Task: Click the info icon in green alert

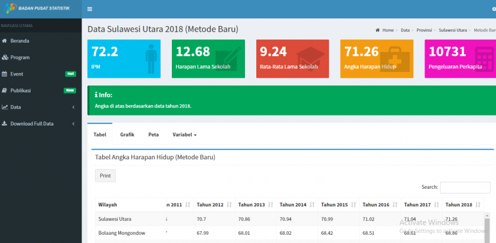Action: 96,95
